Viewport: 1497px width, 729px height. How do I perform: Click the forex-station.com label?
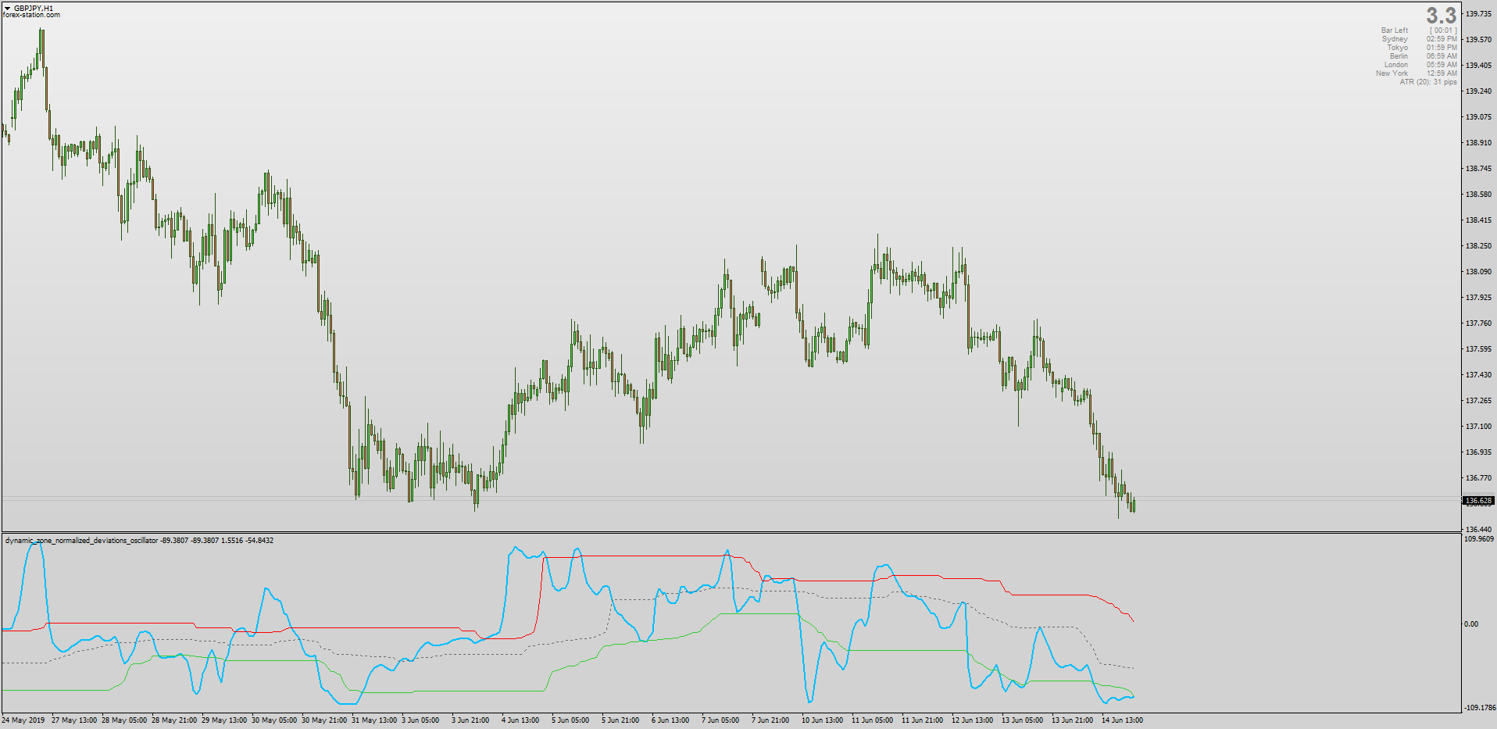[31, 15]
